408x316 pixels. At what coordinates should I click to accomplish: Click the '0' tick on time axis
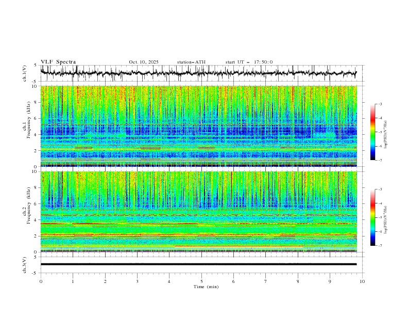41,281
